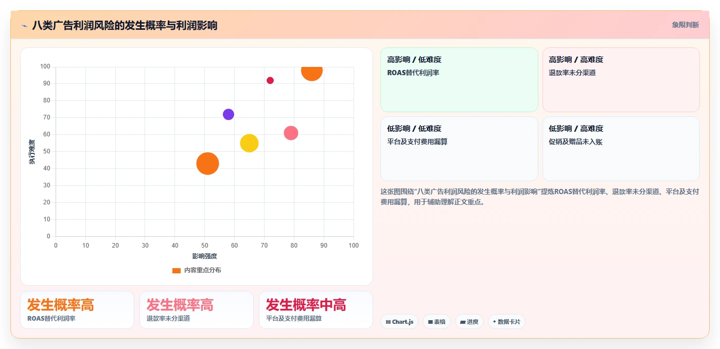Click the Chart.js tag pill
Viewport: 720px width, 349px height.
pos(399,322)
